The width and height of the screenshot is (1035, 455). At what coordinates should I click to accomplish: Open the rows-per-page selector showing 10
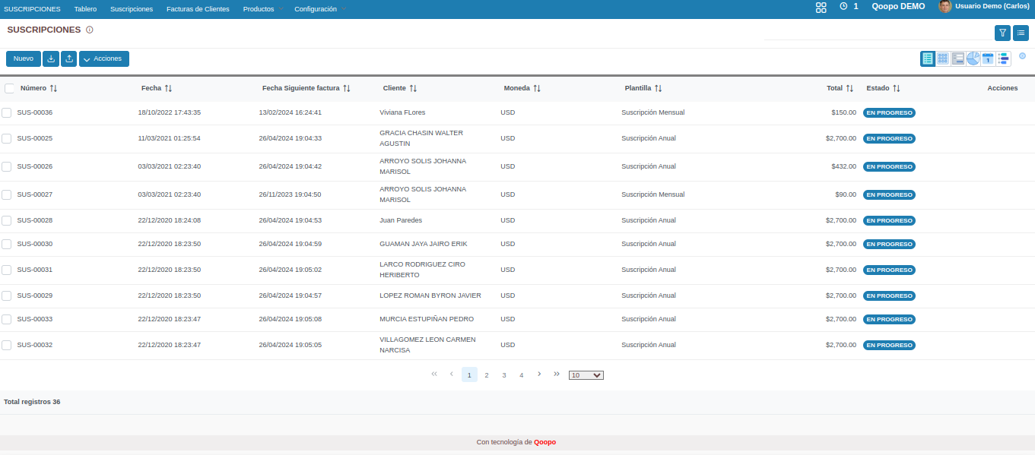586,374
